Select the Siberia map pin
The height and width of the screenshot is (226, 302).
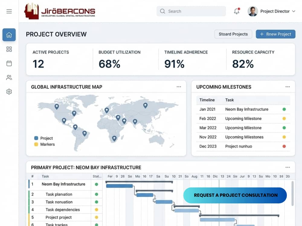tap(146, 105)
